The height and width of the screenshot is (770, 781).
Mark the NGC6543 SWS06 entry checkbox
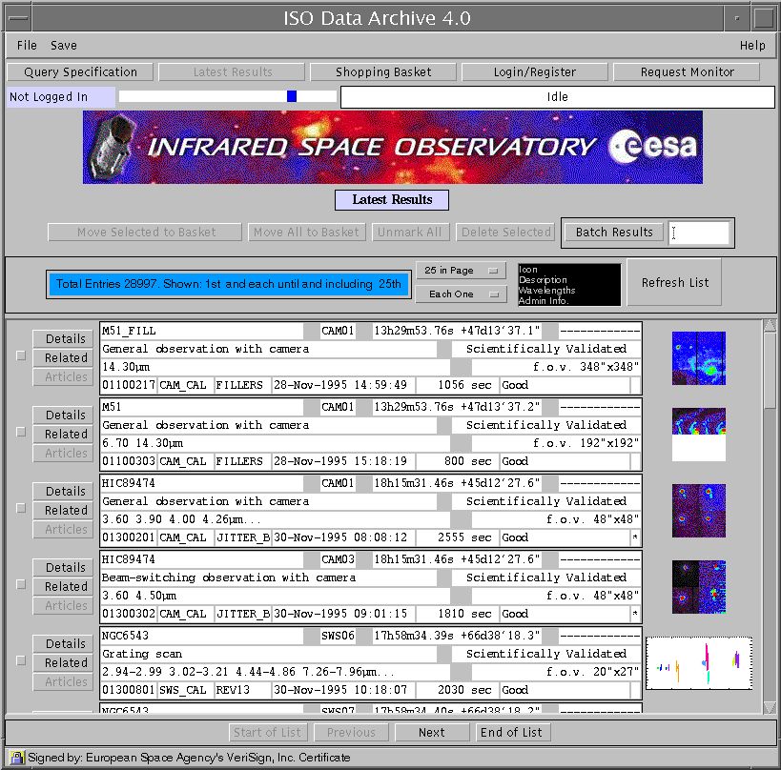pos(21,661)
